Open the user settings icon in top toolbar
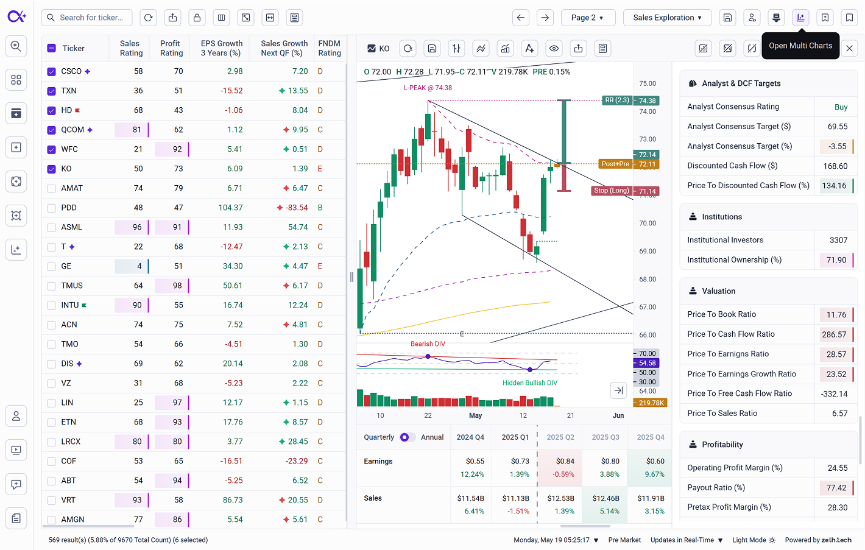Screen dimensions: 865x550 tap(752, 18)
